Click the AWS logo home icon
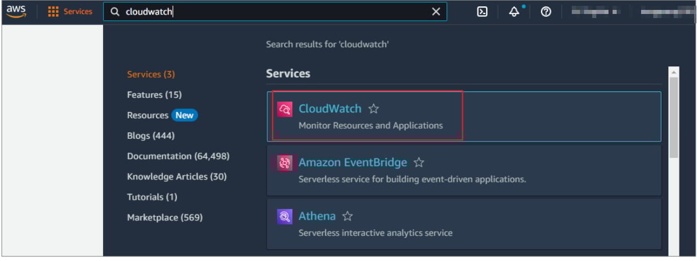 click(16, 12)
